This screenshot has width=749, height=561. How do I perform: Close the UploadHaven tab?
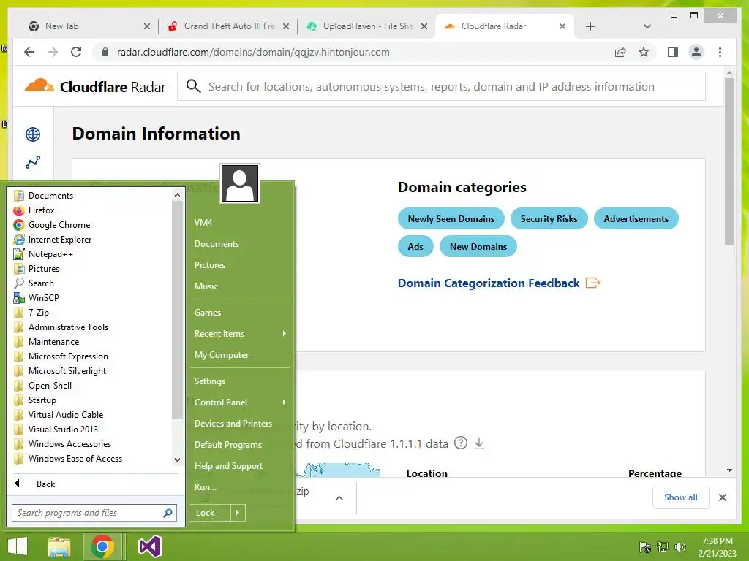(424, 26)
